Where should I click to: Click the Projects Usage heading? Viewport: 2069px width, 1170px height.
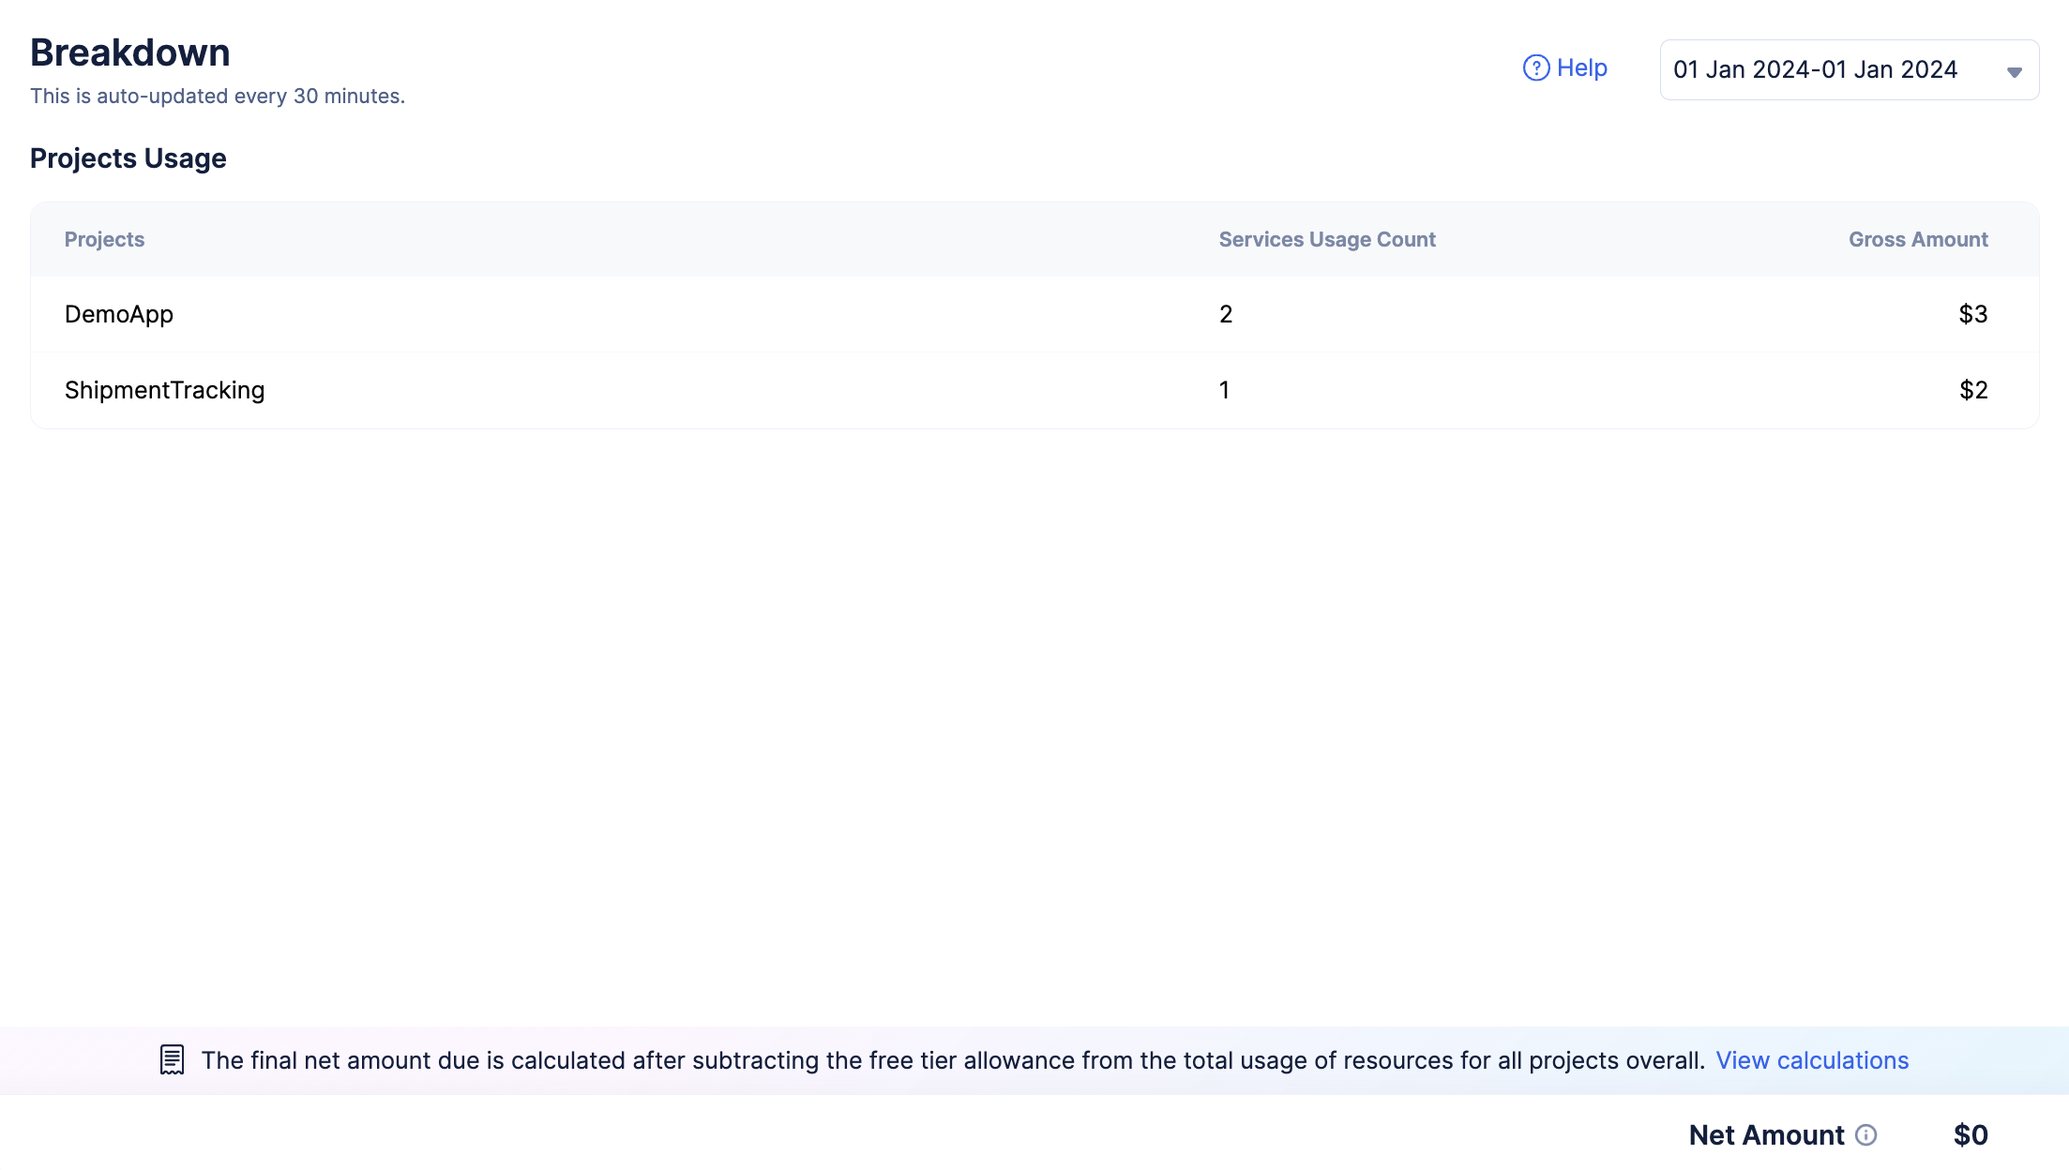(128, 158)
